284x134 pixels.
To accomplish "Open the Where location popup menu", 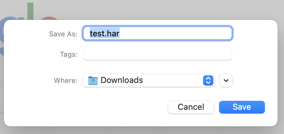I will (x=148, y=80).
